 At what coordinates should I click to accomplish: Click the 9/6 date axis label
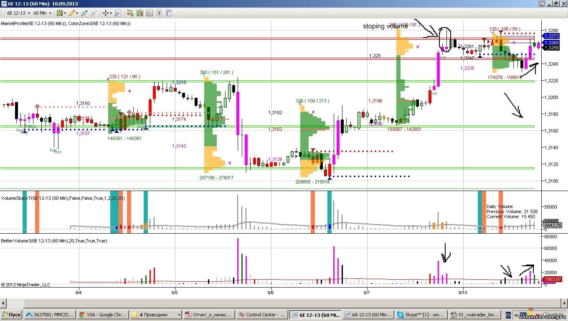coord(271,292)
